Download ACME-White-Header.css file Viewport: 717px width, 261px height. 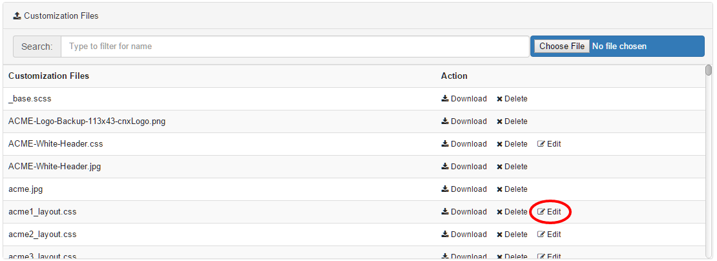(x=464, y=144)
